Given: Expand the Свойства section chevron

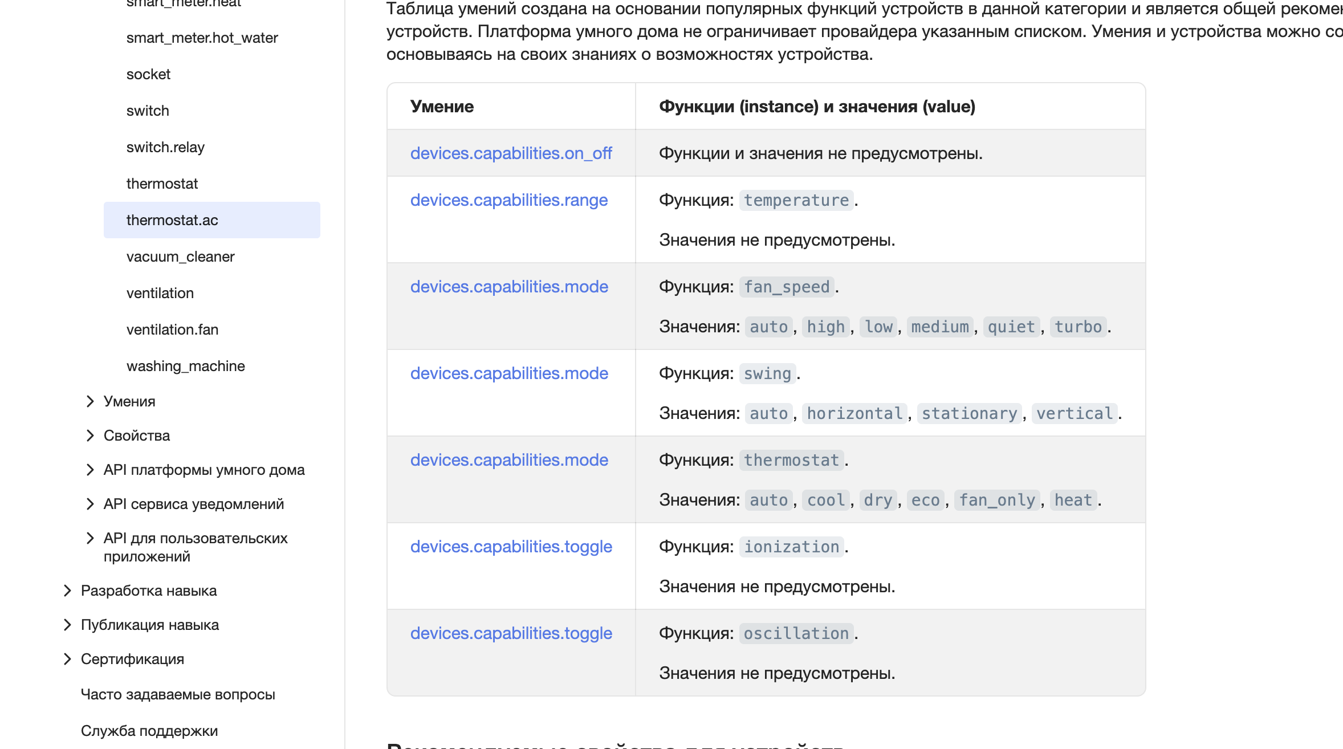Looking at the screenshot, I should [89, 435].
